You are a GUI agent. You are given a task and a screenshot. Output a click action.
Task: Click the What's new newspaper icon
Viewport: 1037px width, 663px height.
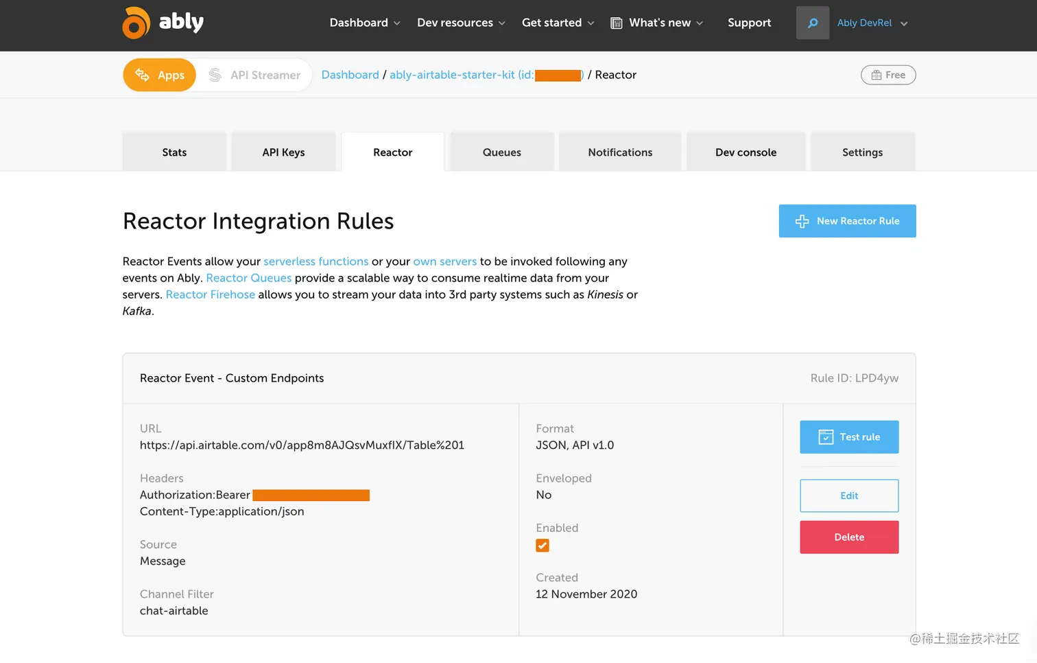617,23
